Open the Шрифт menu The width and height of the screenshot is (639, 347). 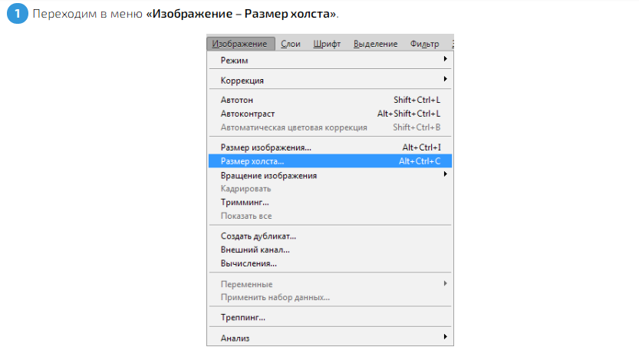coord(327,44)
